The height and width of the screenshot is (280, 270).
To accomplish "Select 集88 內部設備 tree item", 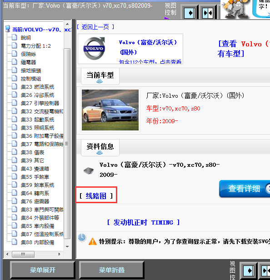I will click(37, 243).
